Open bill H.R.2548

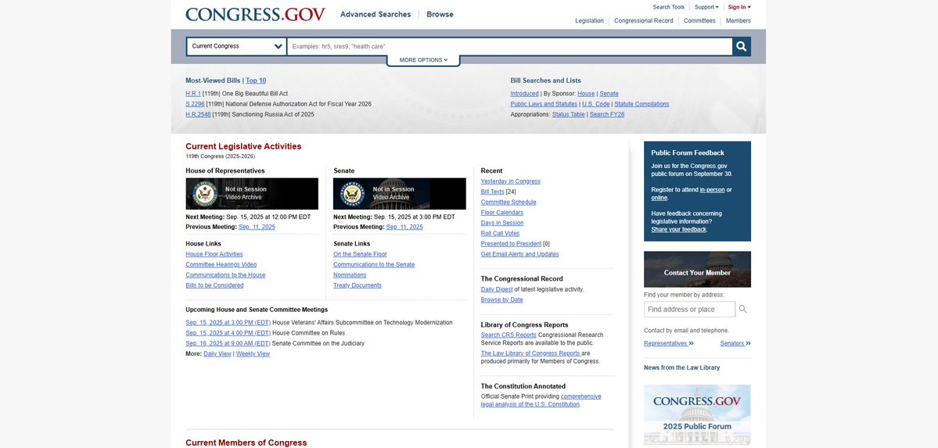(198, 114)
